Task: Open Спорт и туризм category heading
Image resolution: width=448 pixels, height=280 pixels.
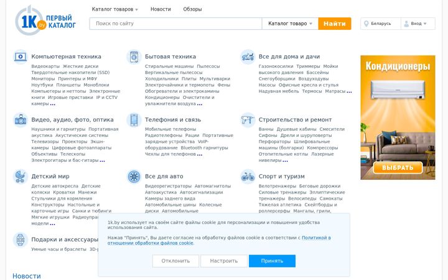Action: click(281, 176)
